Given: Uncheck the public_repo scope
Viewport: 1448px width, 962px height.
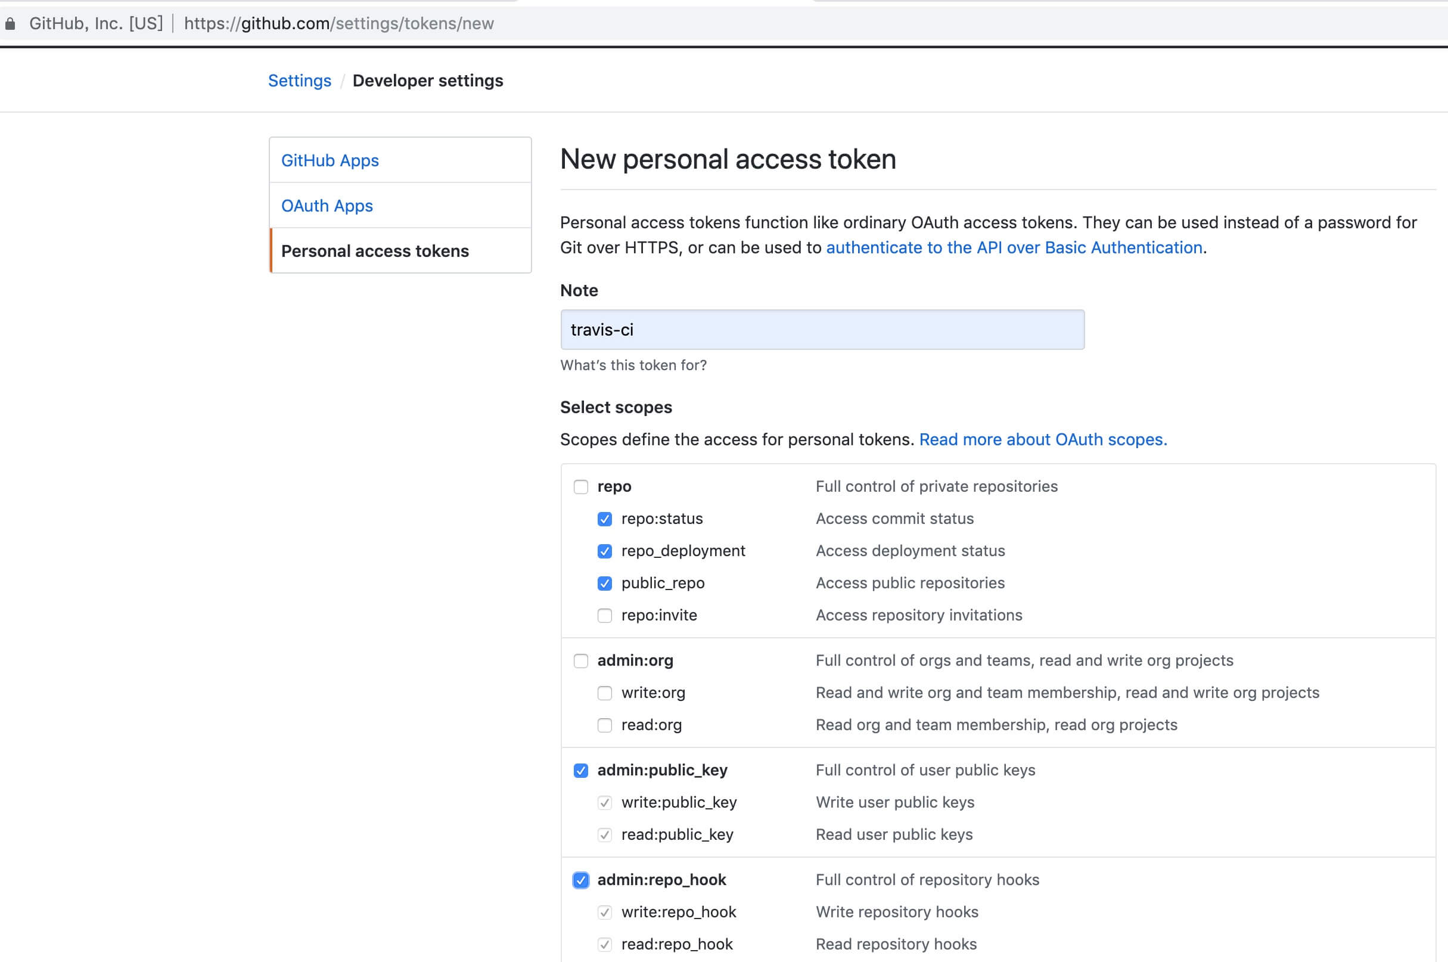Looking at the screenshot, I should point(604,584).
